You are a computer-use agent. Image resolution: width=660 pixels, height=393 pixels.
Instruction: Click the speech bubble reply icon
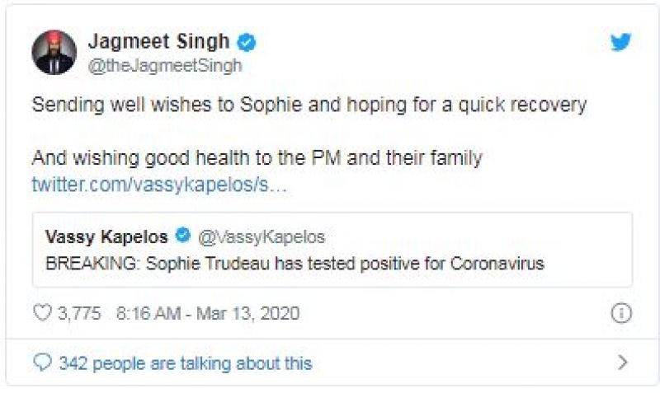tap(41, 363)
